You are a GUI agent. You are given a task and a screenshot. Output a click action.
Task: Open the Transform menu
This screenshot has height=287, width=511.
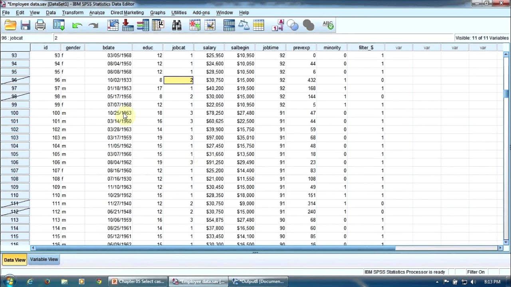click(73, 13)
